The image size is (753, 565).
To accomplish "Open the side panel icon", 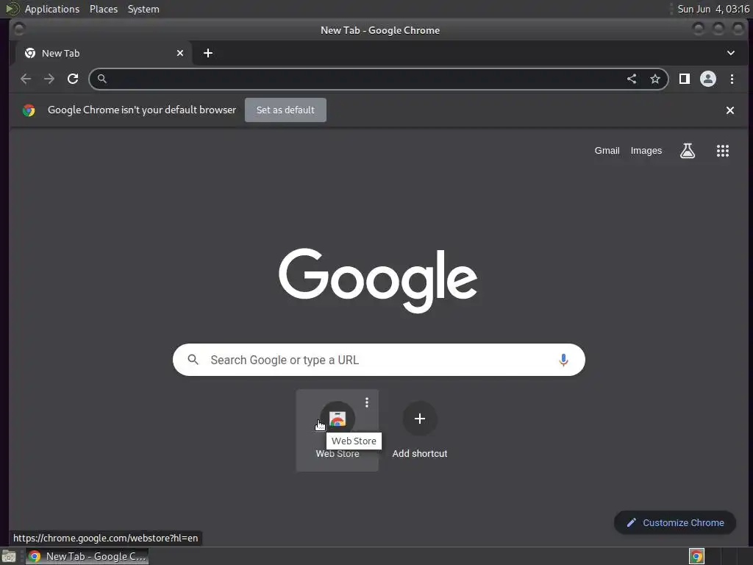I will [x=685, y=79].
